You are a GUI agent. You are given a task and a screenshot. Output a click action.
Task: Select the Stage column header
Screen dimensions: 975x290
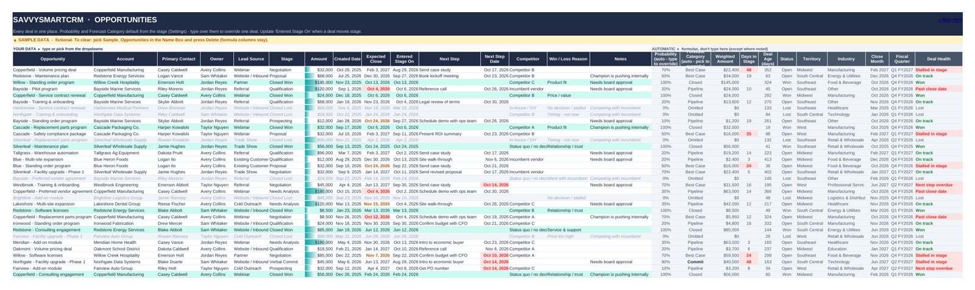[x=287, y=59]
